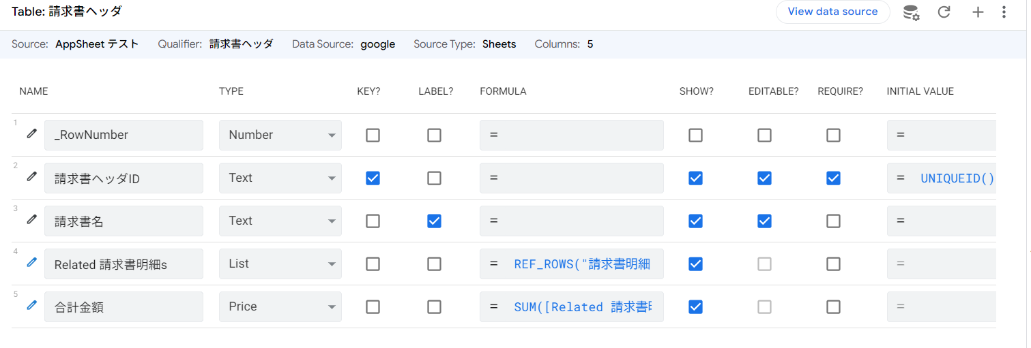Uncheck LABEL checkbox for 請求書名
Image resolution: width=1031 pixels, height=348 pixels.
[x=434, y=221]
